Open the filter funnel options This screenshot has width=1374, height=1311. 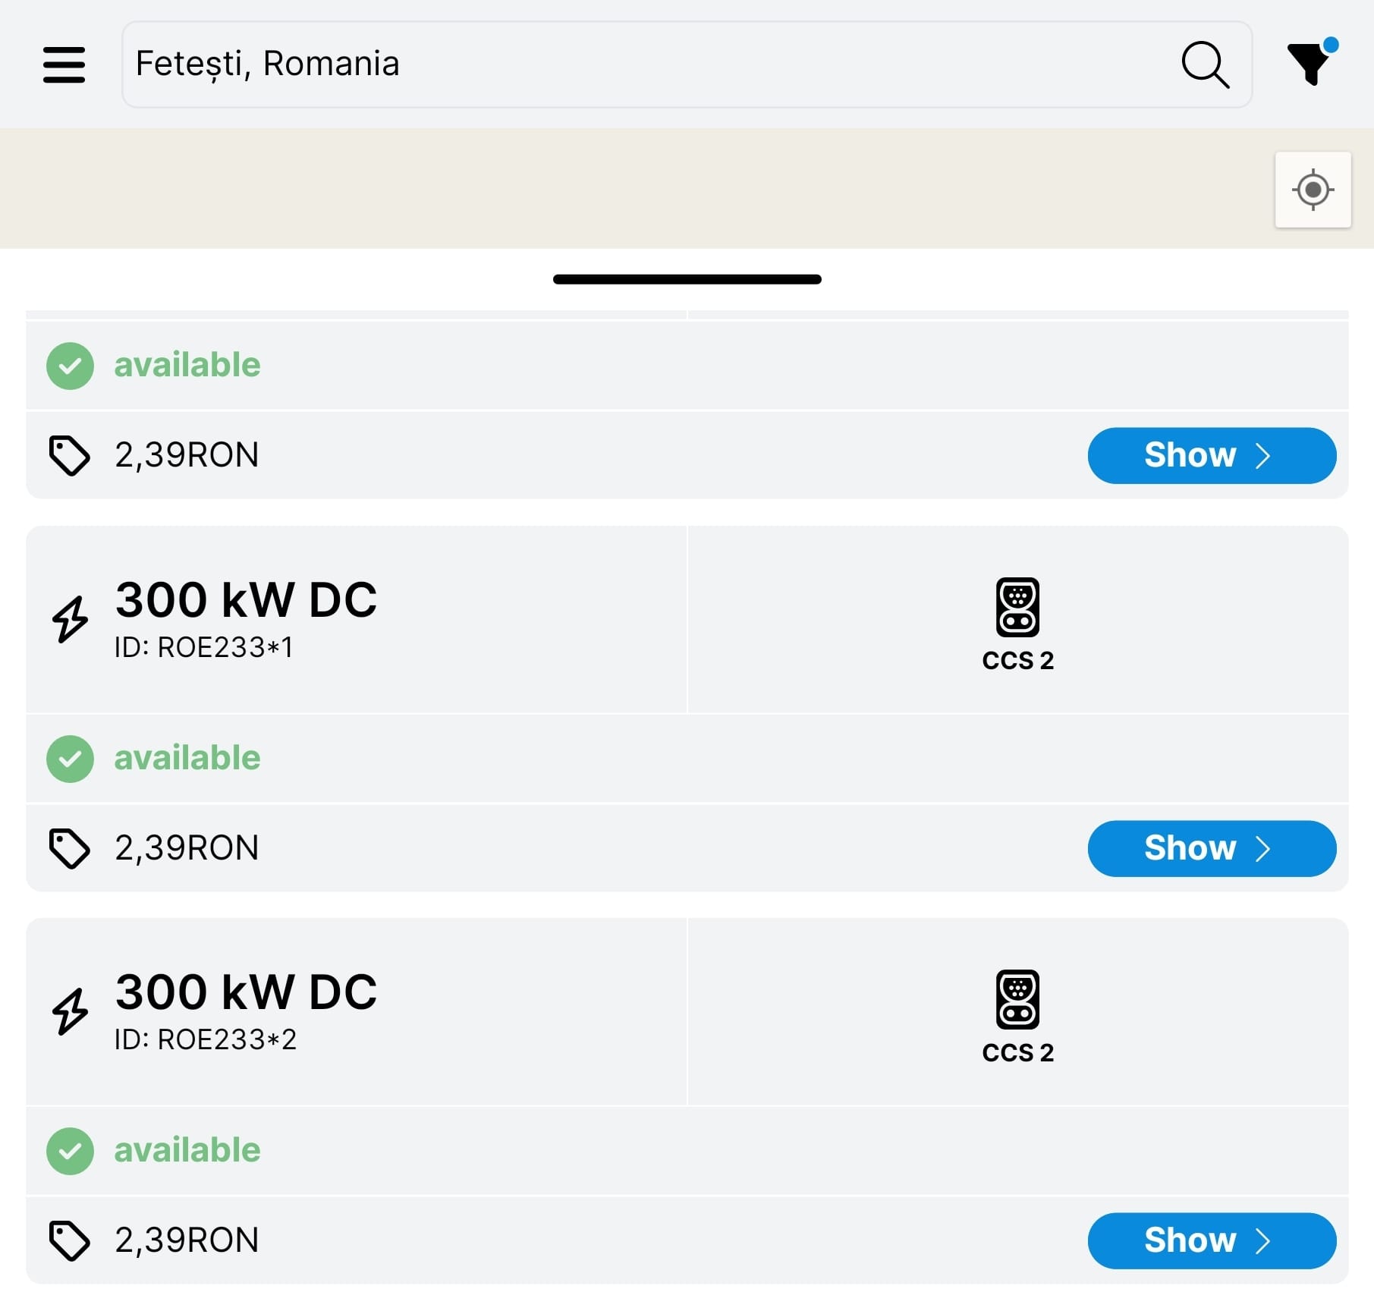pyautogui.click(x=1310, y=63)
